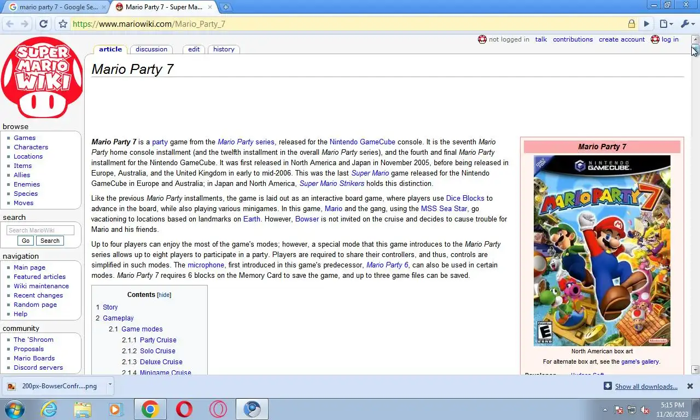Open the 'microphone' link
The width and height of the screenshot is (700, 420).
[206, 265]
